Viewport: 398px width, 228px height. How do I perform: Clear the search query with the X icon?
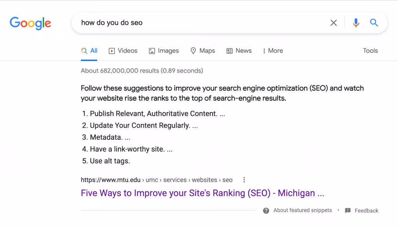[333, 23]
